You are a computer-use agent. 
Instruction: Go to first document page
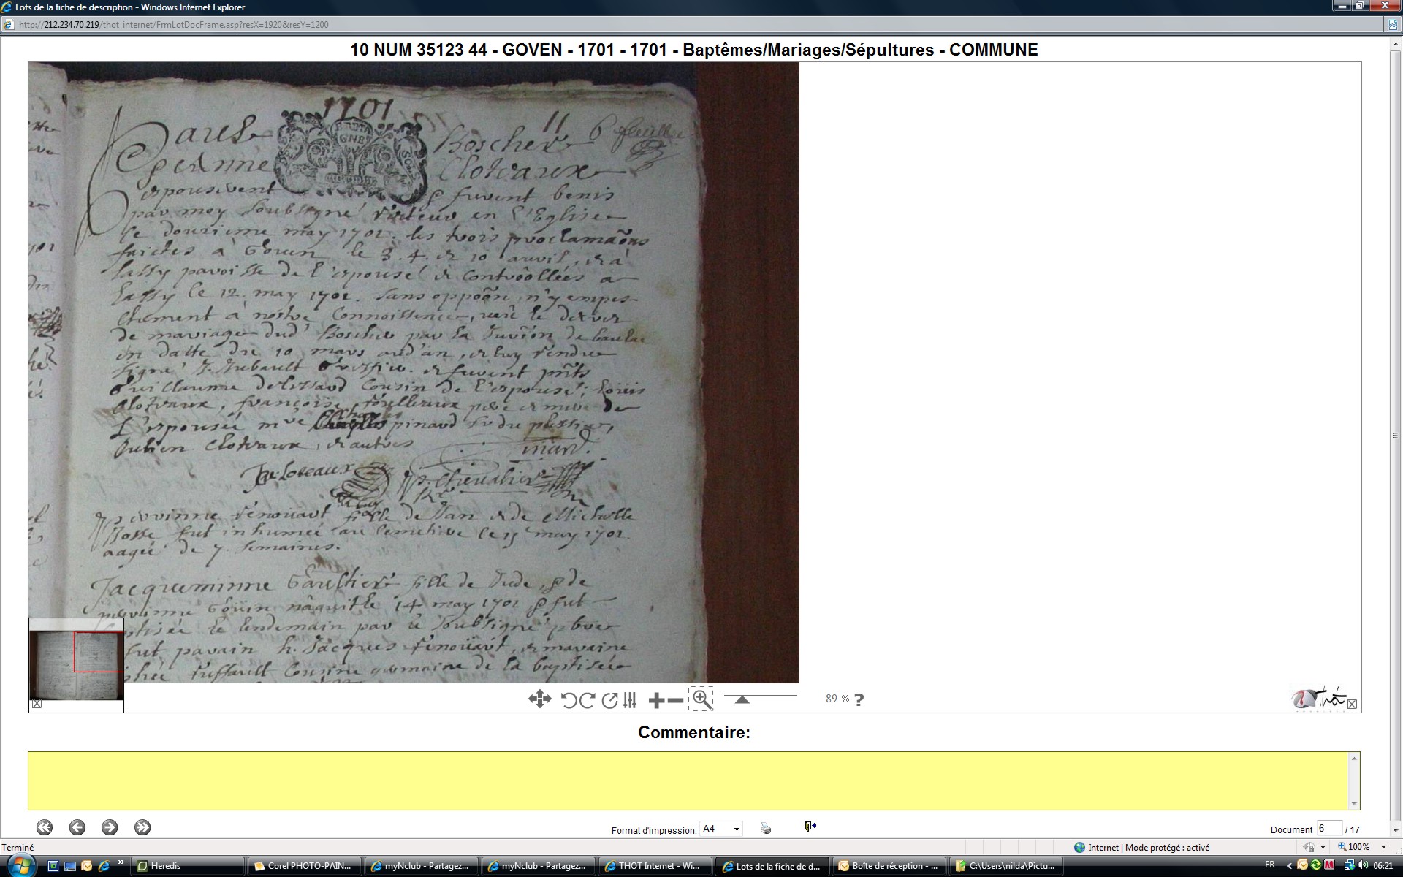pos(45,827)
